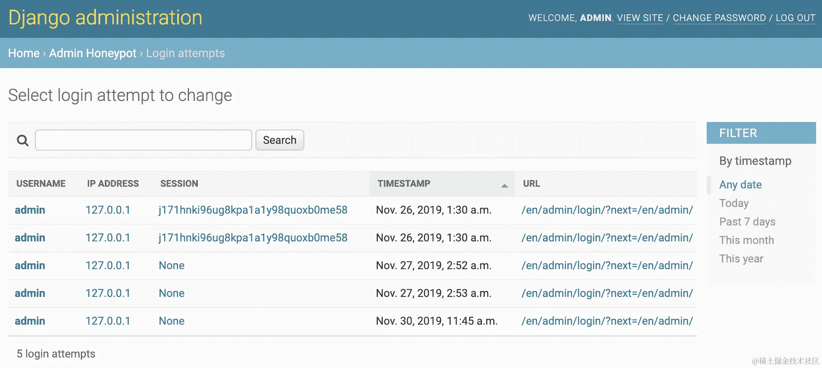Open admin entry from Nov. 30 11:45 a.m.
The image size is (822, 368).
click(x=30, y=321)
